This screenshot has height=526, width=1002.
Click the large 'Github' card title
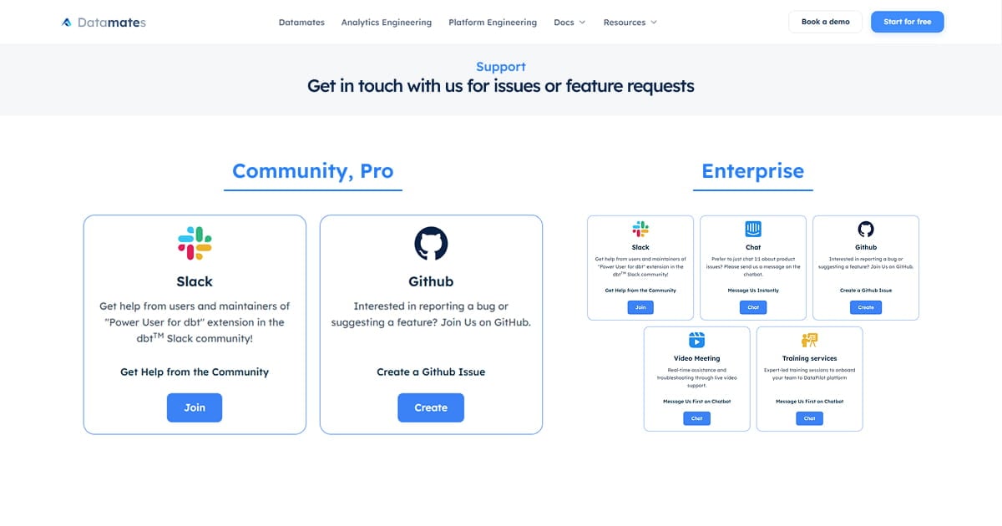coord(431,281)
